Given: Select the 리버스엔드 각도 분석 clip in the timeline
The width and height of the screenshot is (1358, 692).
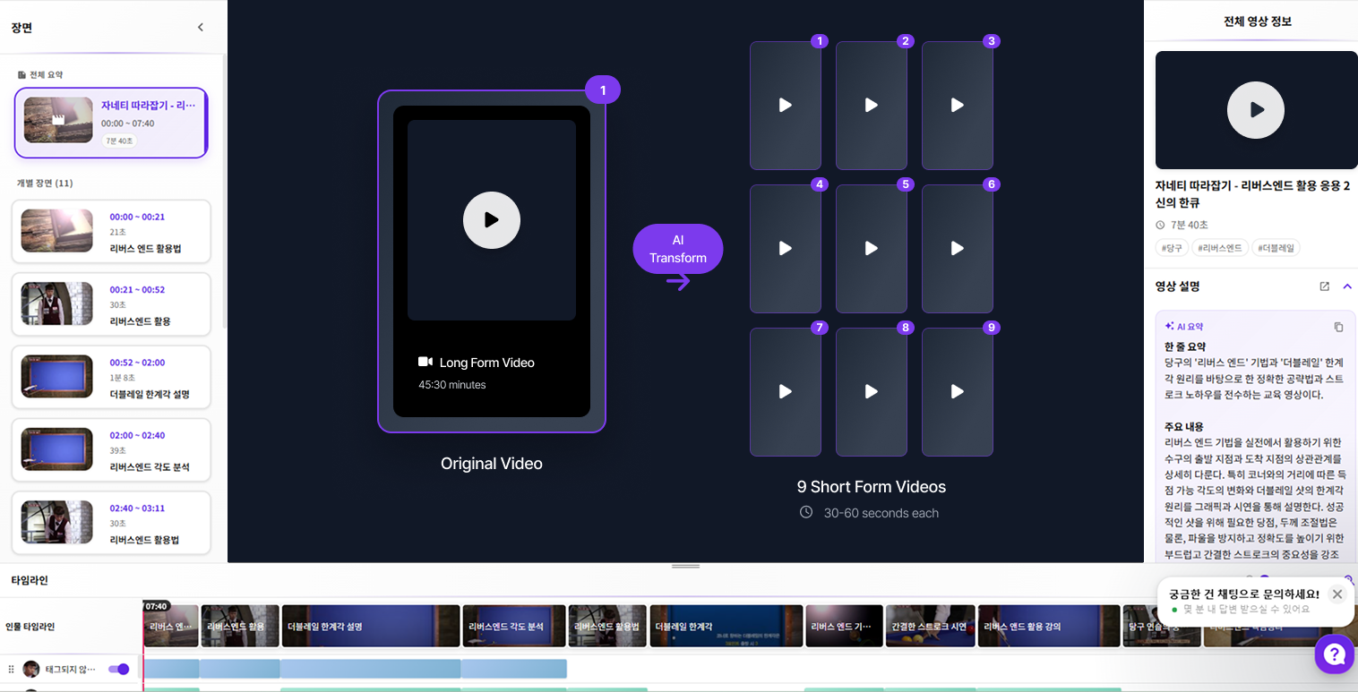Looking at the screenshot, I should pos(513,626).
